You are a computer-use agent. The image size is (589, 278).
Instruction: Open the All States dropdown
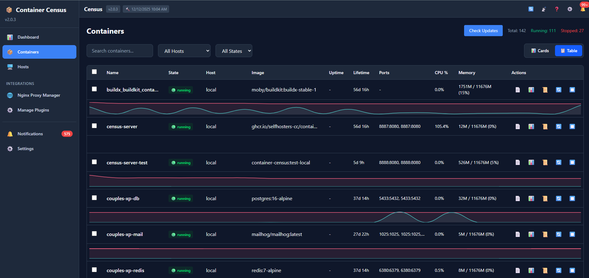pyautogui.click(x=234, y=51)
